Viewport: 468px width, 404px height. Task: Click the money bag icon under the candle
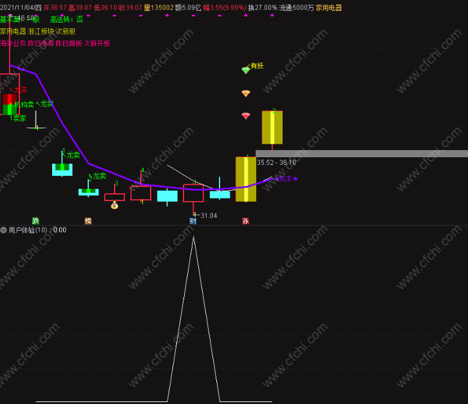[x=115, y=205]
